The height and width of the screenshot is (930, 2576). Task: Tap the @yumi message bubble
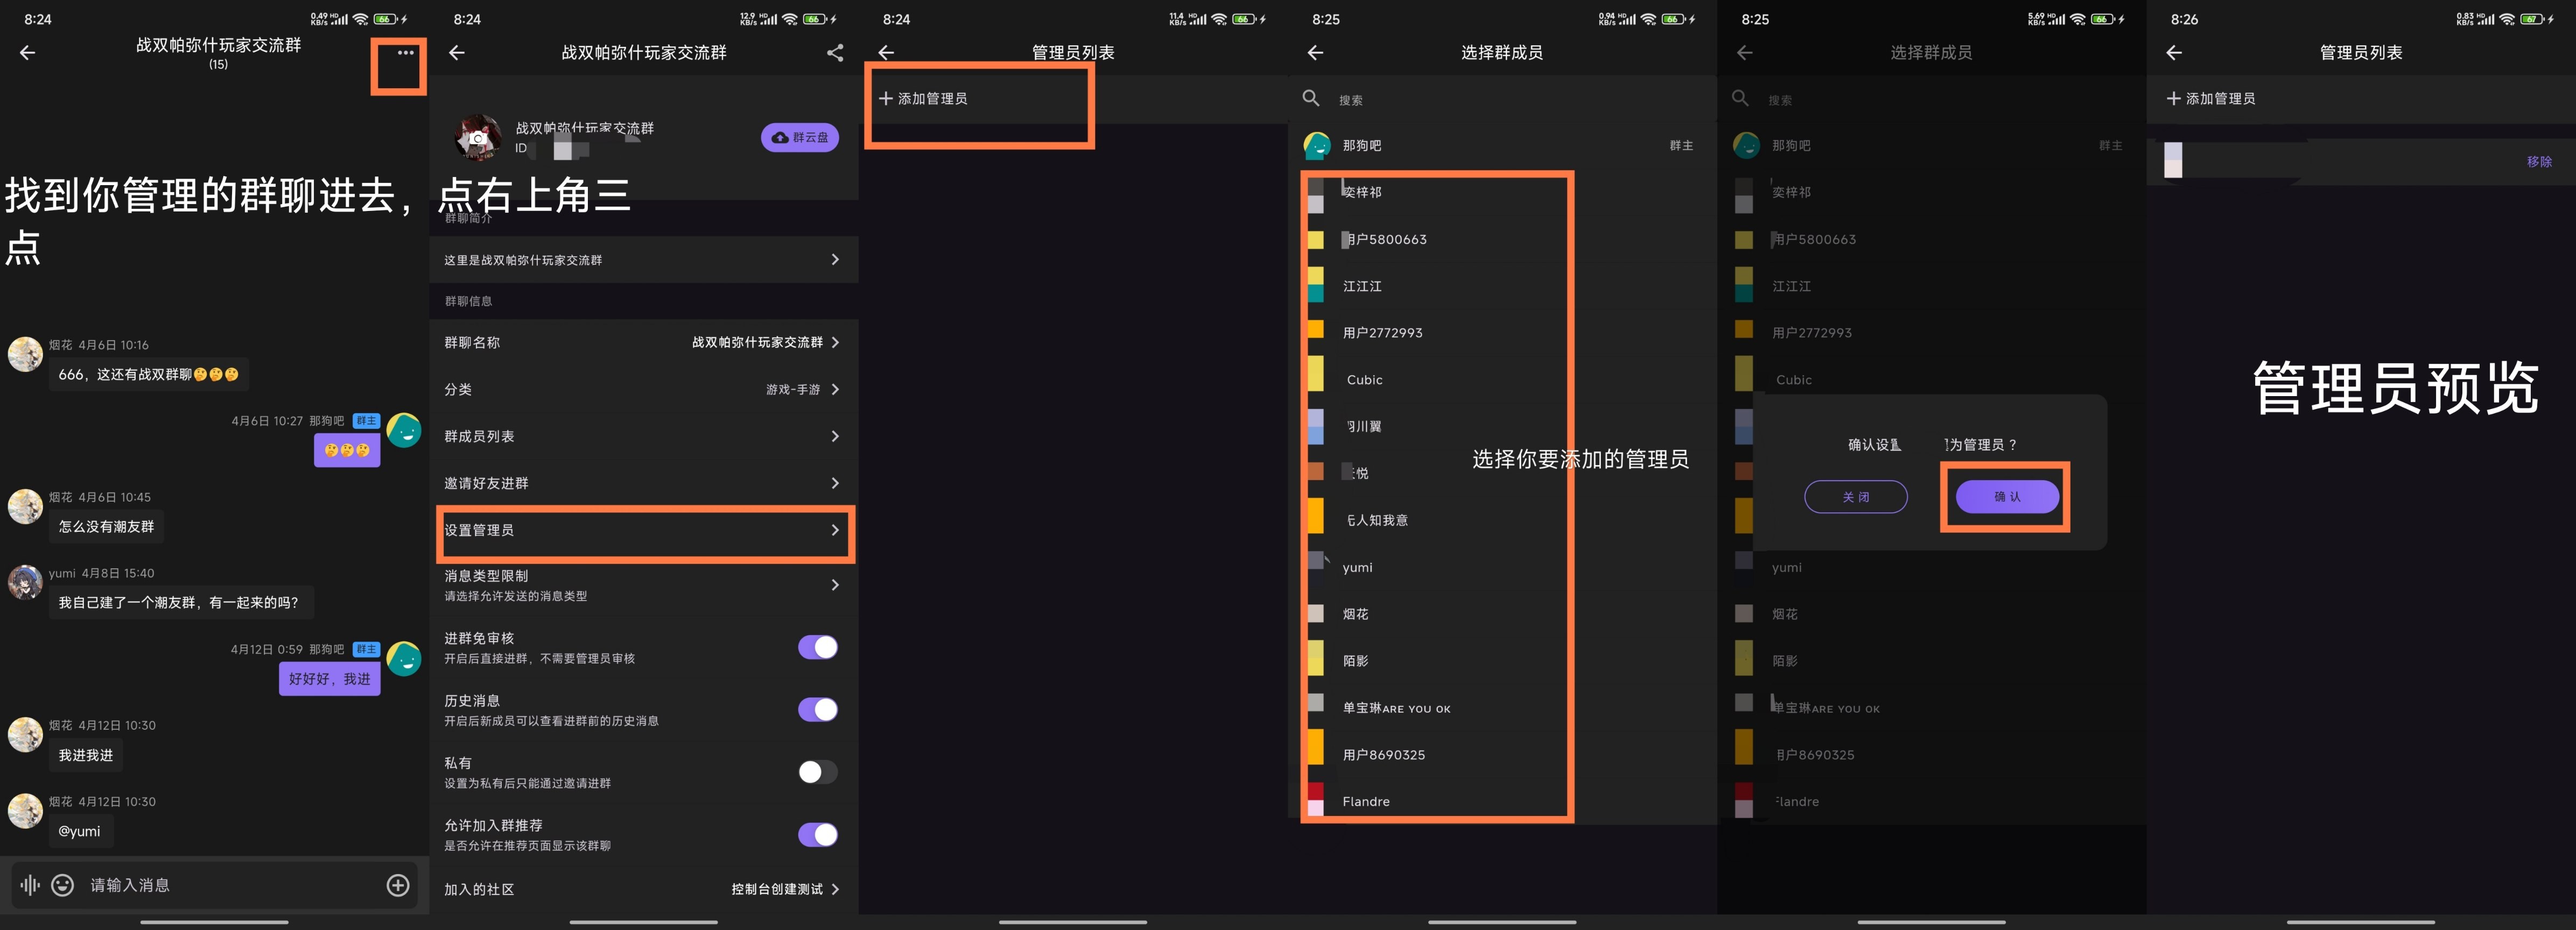(x=80, y=831)
